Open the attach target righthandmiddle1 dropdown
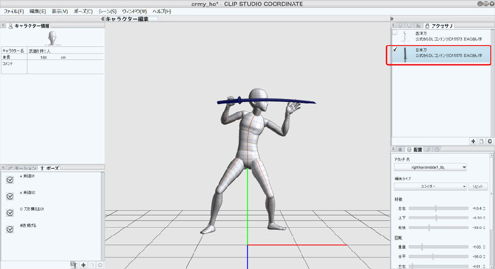Image resolution: width=495 pixels, height=269 pixels. pyautogui.click(x=430, y=167)
